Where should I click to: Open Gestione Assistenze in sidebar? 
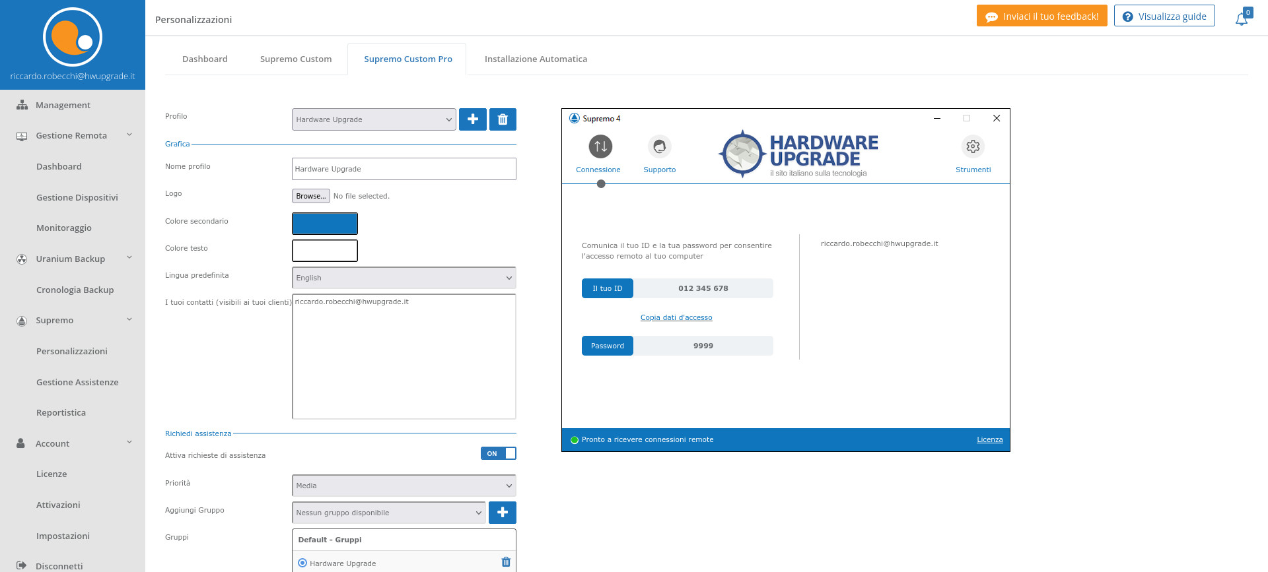coord(77,382)
